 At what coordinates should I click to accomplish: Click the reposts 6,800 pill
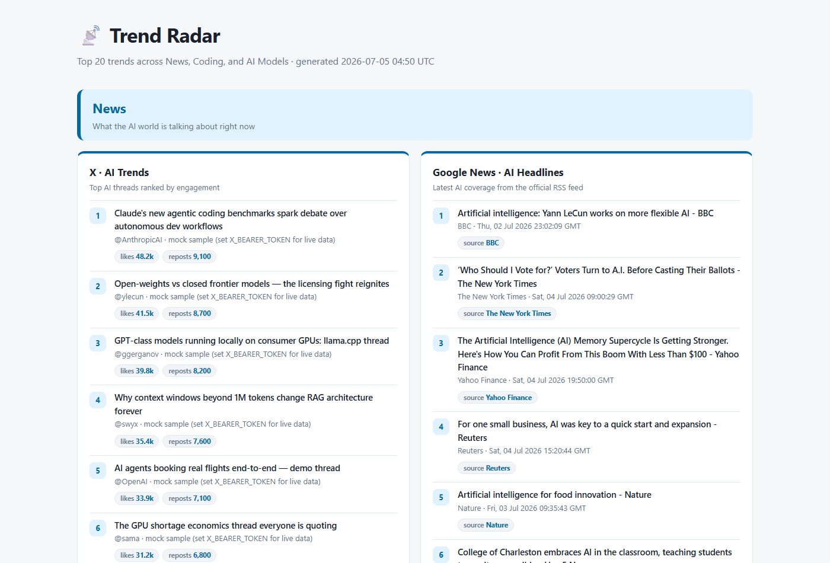[189, 555]
